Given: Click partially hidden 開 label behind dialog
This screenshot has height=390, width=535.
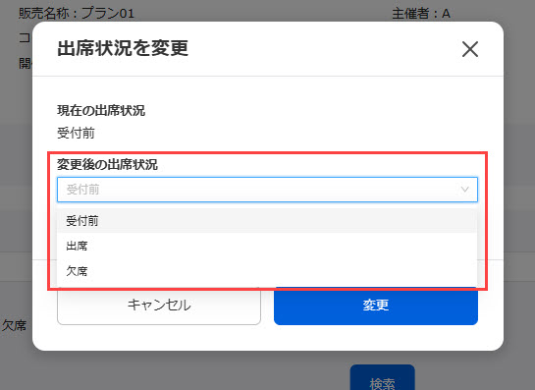Looking at the screenshot, I should [x=26, y=63].
